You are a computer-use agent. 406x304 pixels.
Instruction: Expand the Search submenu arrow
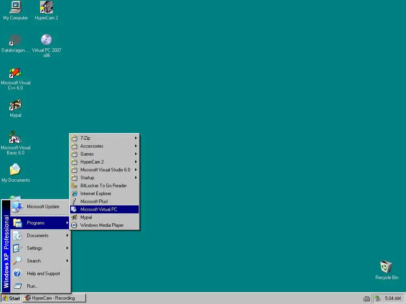[x=67, y=260]
